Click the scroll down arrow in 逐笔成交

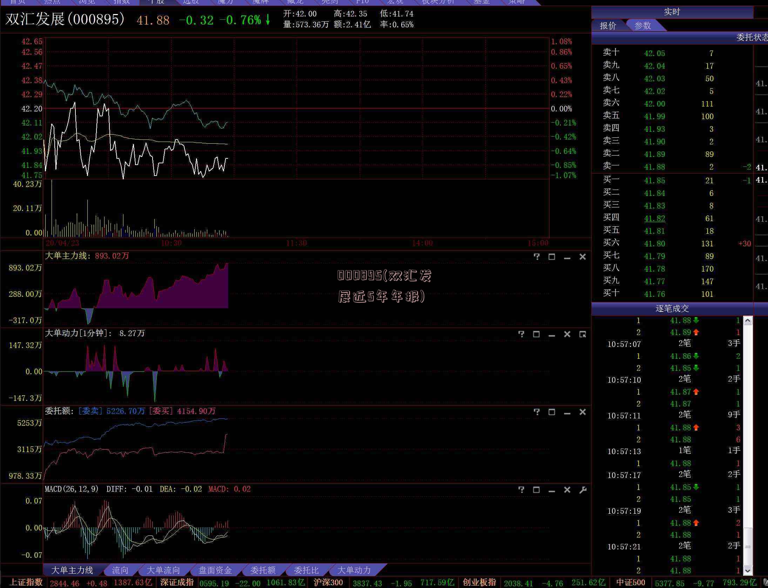(x=748, y=570)
